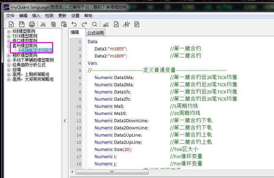Open the 文件 menu
The image size is (274, 178).
[10, 15]
